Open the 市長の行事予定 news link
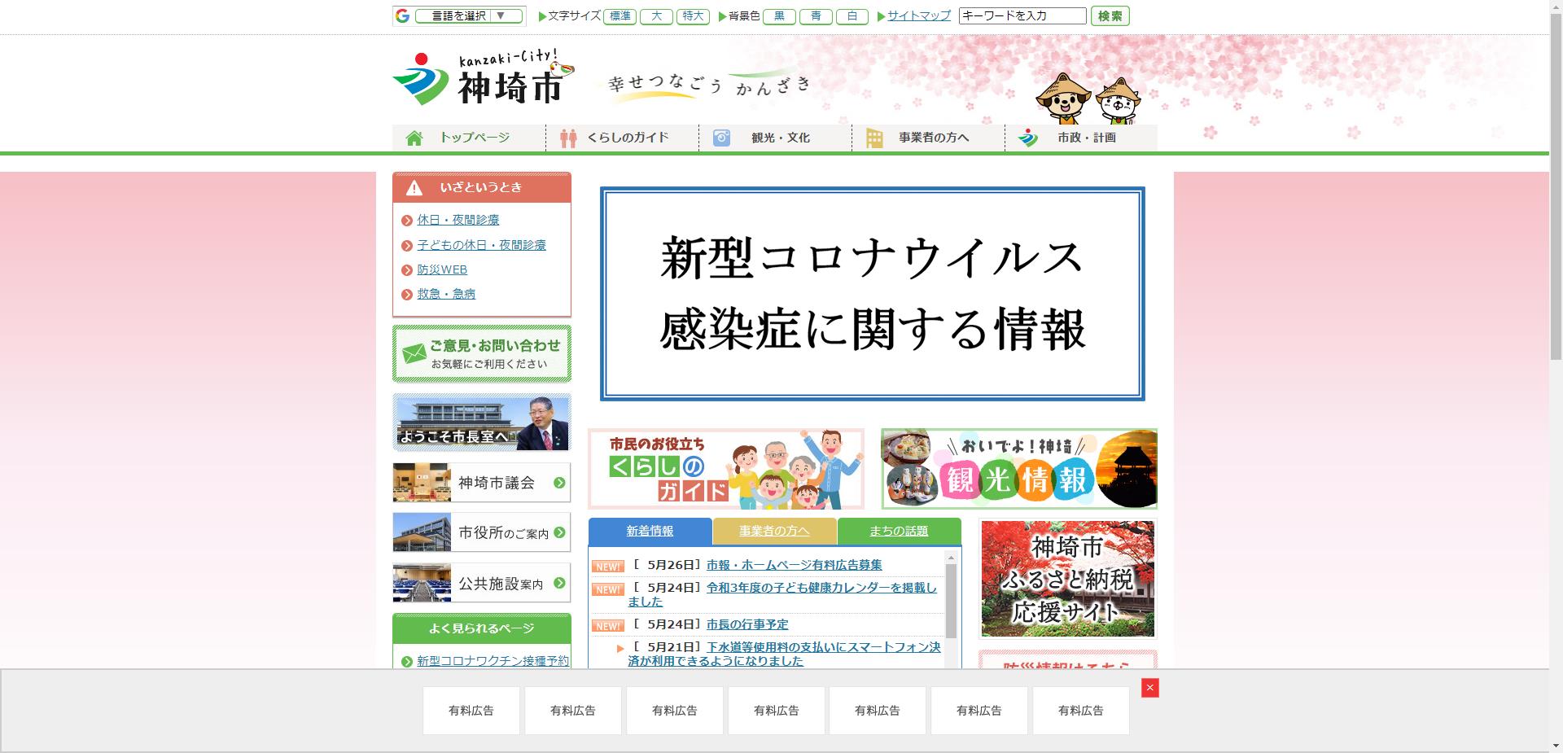 [x=747, y=624]
